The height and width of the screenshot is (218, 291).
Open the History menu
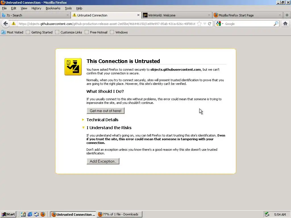pos(36,8)
